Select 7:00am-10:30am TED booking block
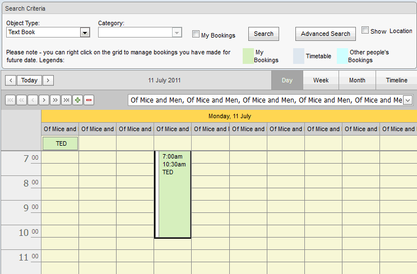Viewport: 417px width, 274px height. pos(173,194)
